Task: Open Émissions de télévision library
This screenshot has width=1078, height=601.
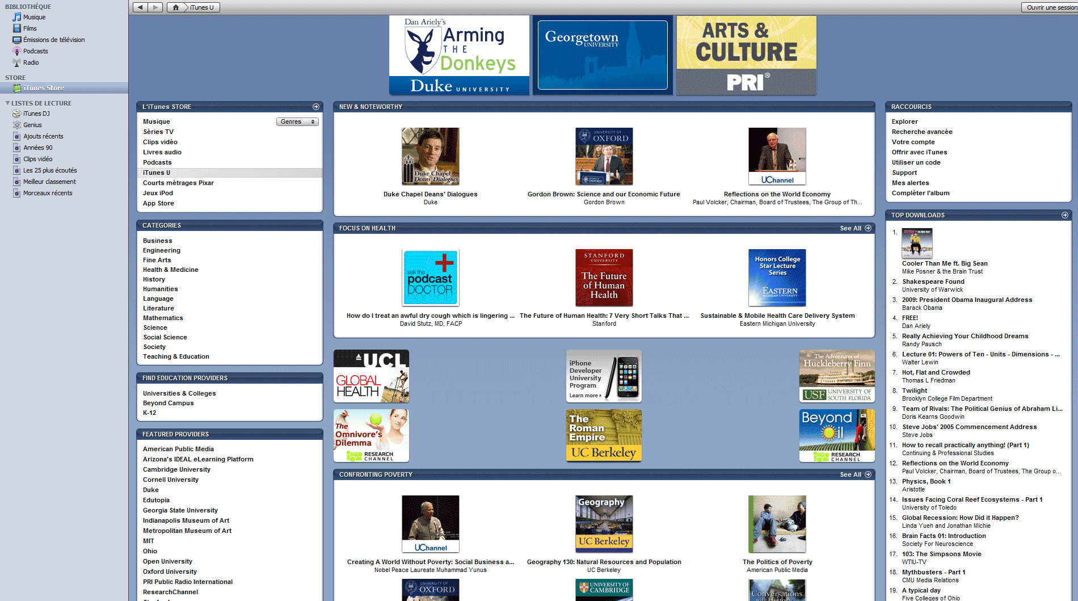Action: point(54,40)
